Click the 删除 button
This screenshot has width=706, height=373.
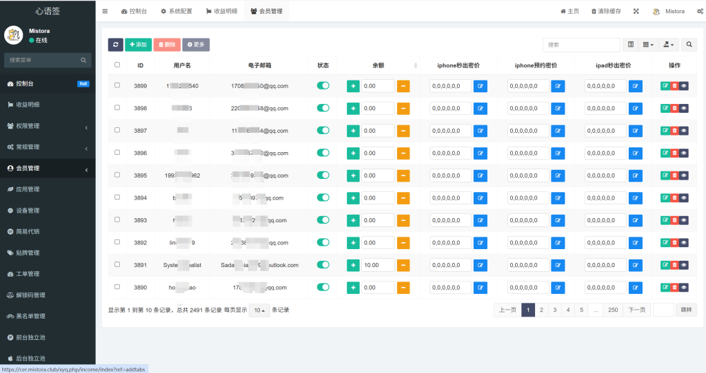tap(167, 45)
